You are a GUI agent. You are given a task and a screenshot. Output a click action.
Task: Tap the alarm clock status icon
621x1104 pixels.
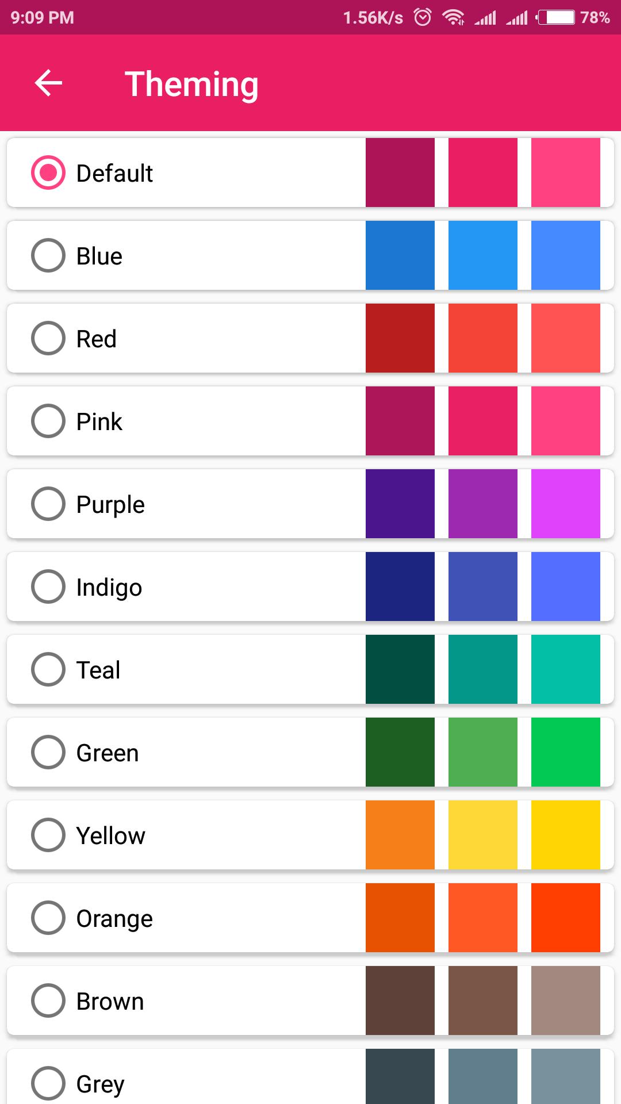(x=423, y=17)
